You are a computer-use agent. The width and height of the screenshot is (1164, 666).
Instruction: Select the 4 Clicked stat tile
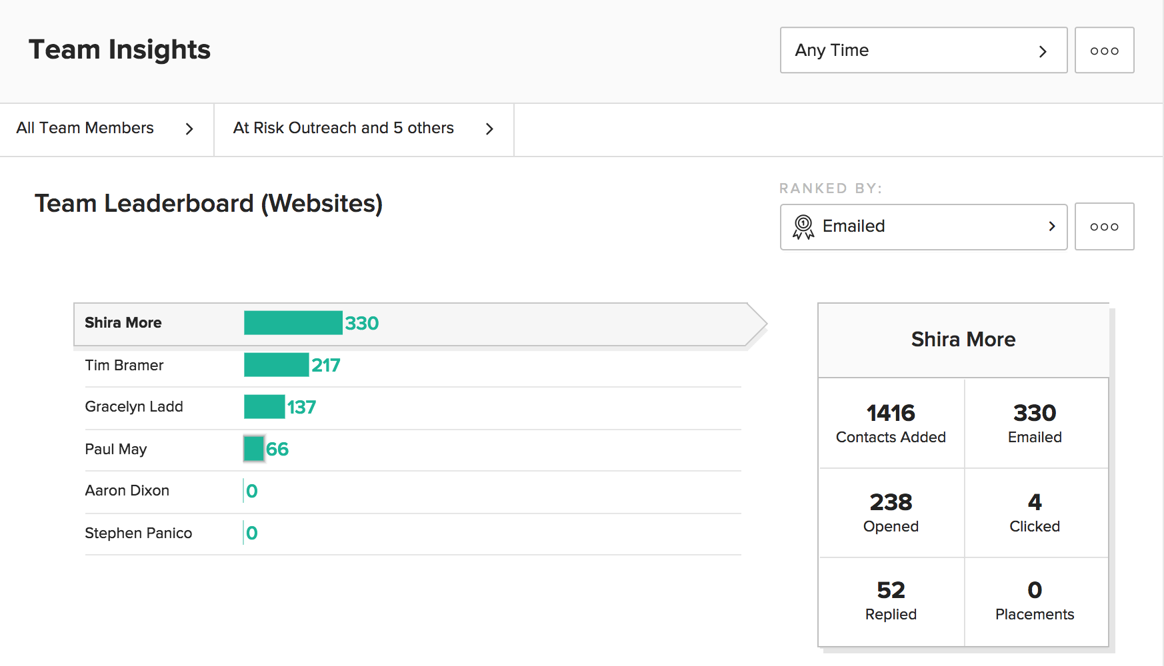point(1035,513)
